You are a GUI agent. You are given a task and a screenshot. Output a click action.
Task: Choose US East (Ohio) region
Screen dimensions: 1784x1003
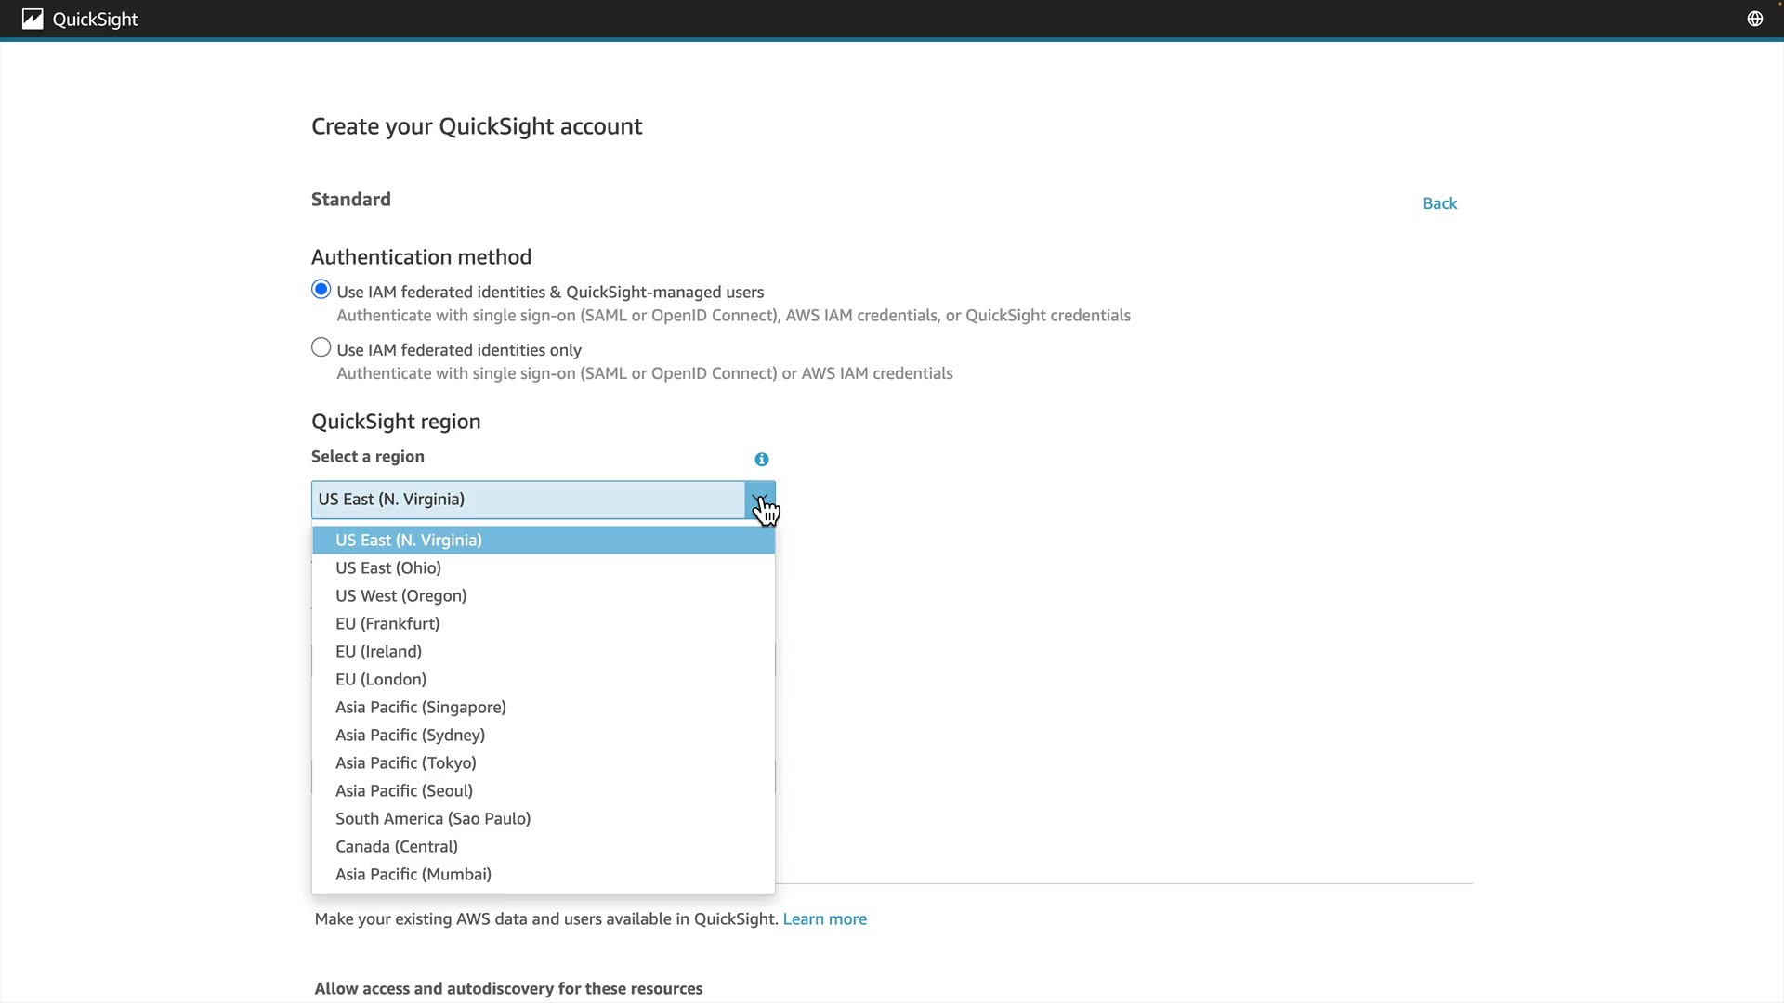point(388,568)
